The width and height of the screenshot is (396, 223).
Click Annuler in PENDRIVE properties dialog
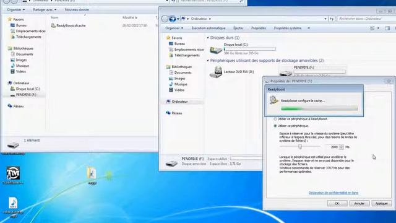coord(359,203)
